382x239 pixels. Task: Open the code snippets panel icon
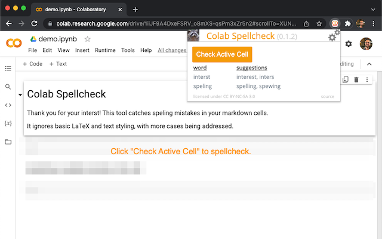click(8, 105)
